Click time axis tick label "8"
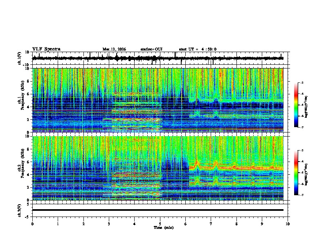 click(236, 224)
